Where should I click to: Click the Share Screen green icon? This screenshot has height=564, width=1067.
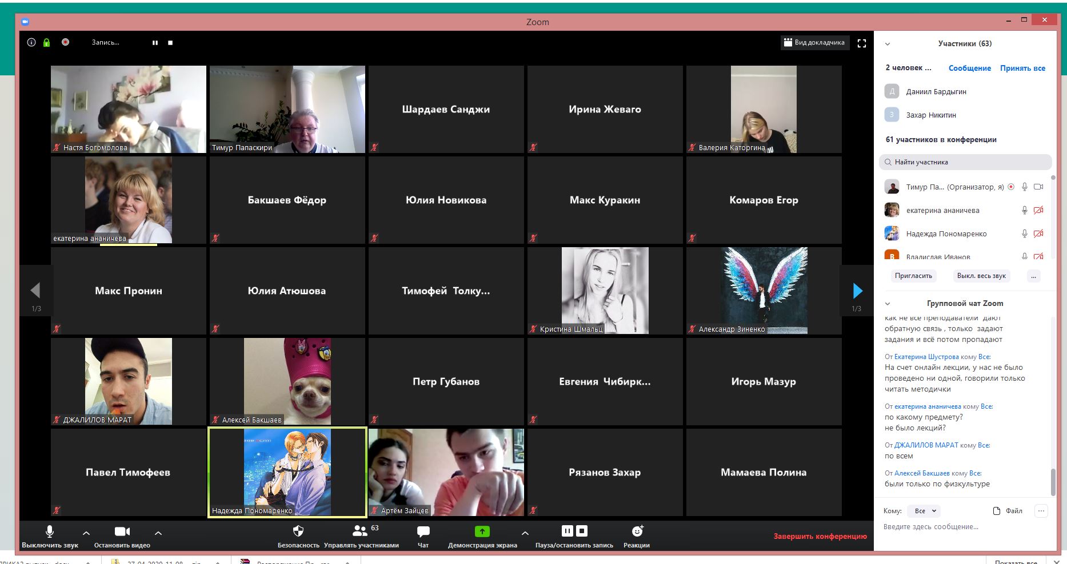pyautogui.click(x=482, y=531)
